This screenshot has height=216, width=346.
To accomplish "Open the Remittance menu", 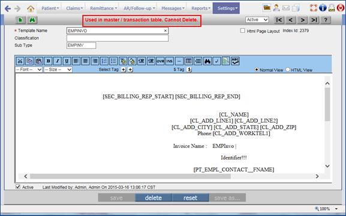I will click(x=104, y=8).
